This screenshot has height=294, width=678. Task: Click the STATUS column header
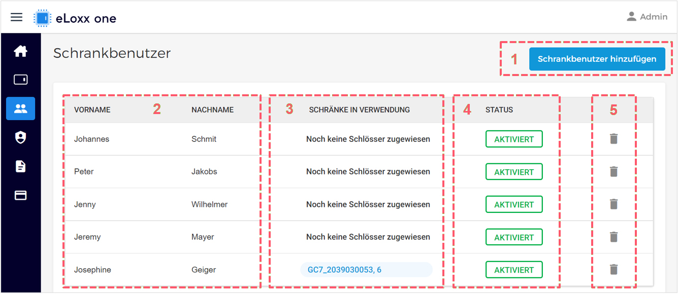(x=499, y=109)
